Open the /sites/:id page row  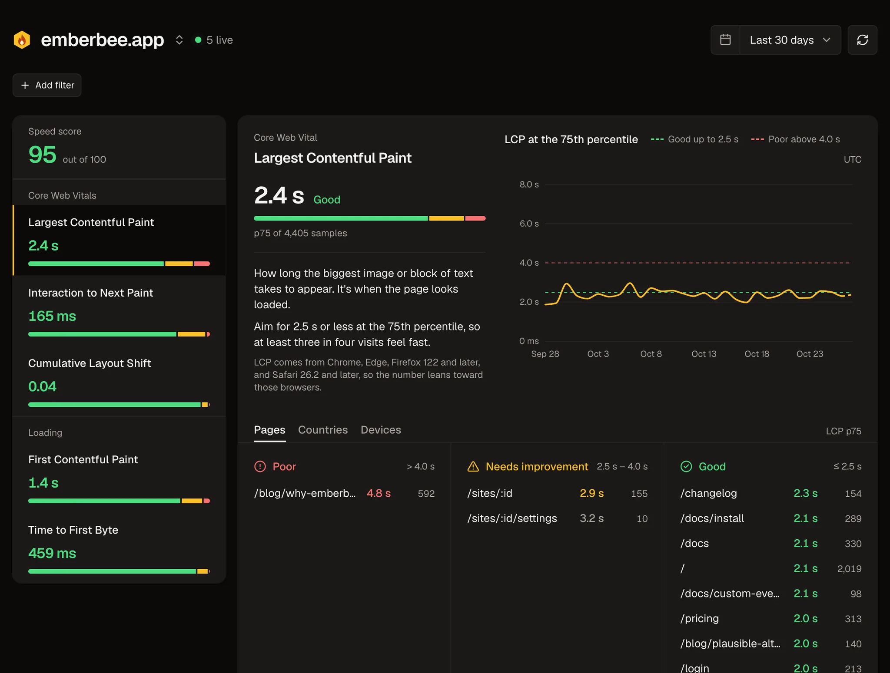[557, 493]
